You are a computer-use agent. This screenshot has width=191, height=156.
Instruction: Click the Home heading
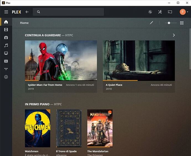point(24,23)
